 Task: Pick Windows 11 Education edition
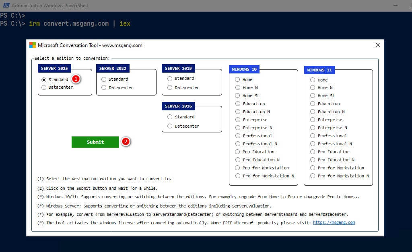[312, 104]
